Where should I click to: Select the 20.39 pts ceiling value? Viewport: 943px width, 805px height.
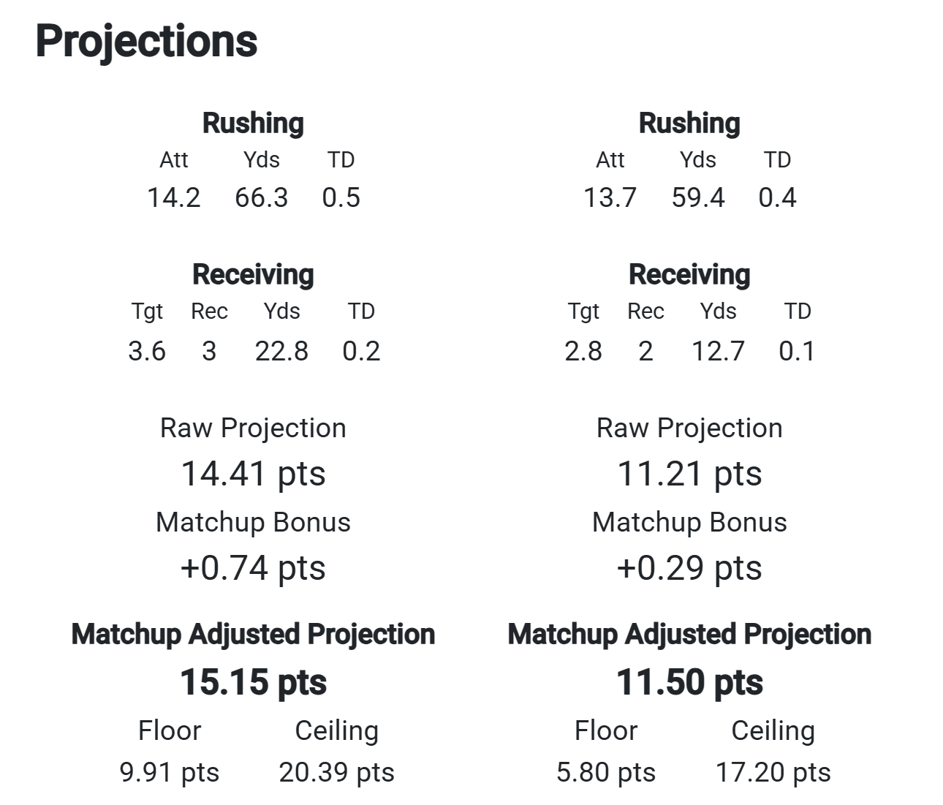pyautogui.click(x=337, y=772)
